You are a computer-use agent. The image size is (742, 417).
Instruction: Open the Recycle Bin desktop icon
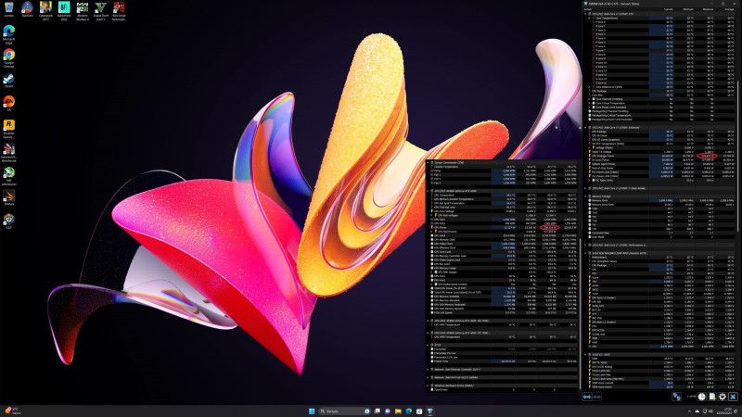[8, 9]
